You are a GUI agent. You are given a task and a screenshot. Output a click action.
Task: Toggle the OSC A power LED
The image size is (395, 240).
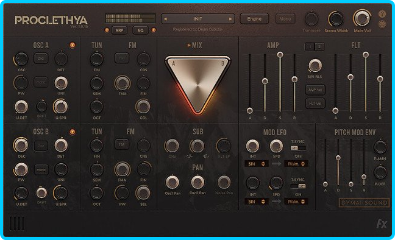73,45
